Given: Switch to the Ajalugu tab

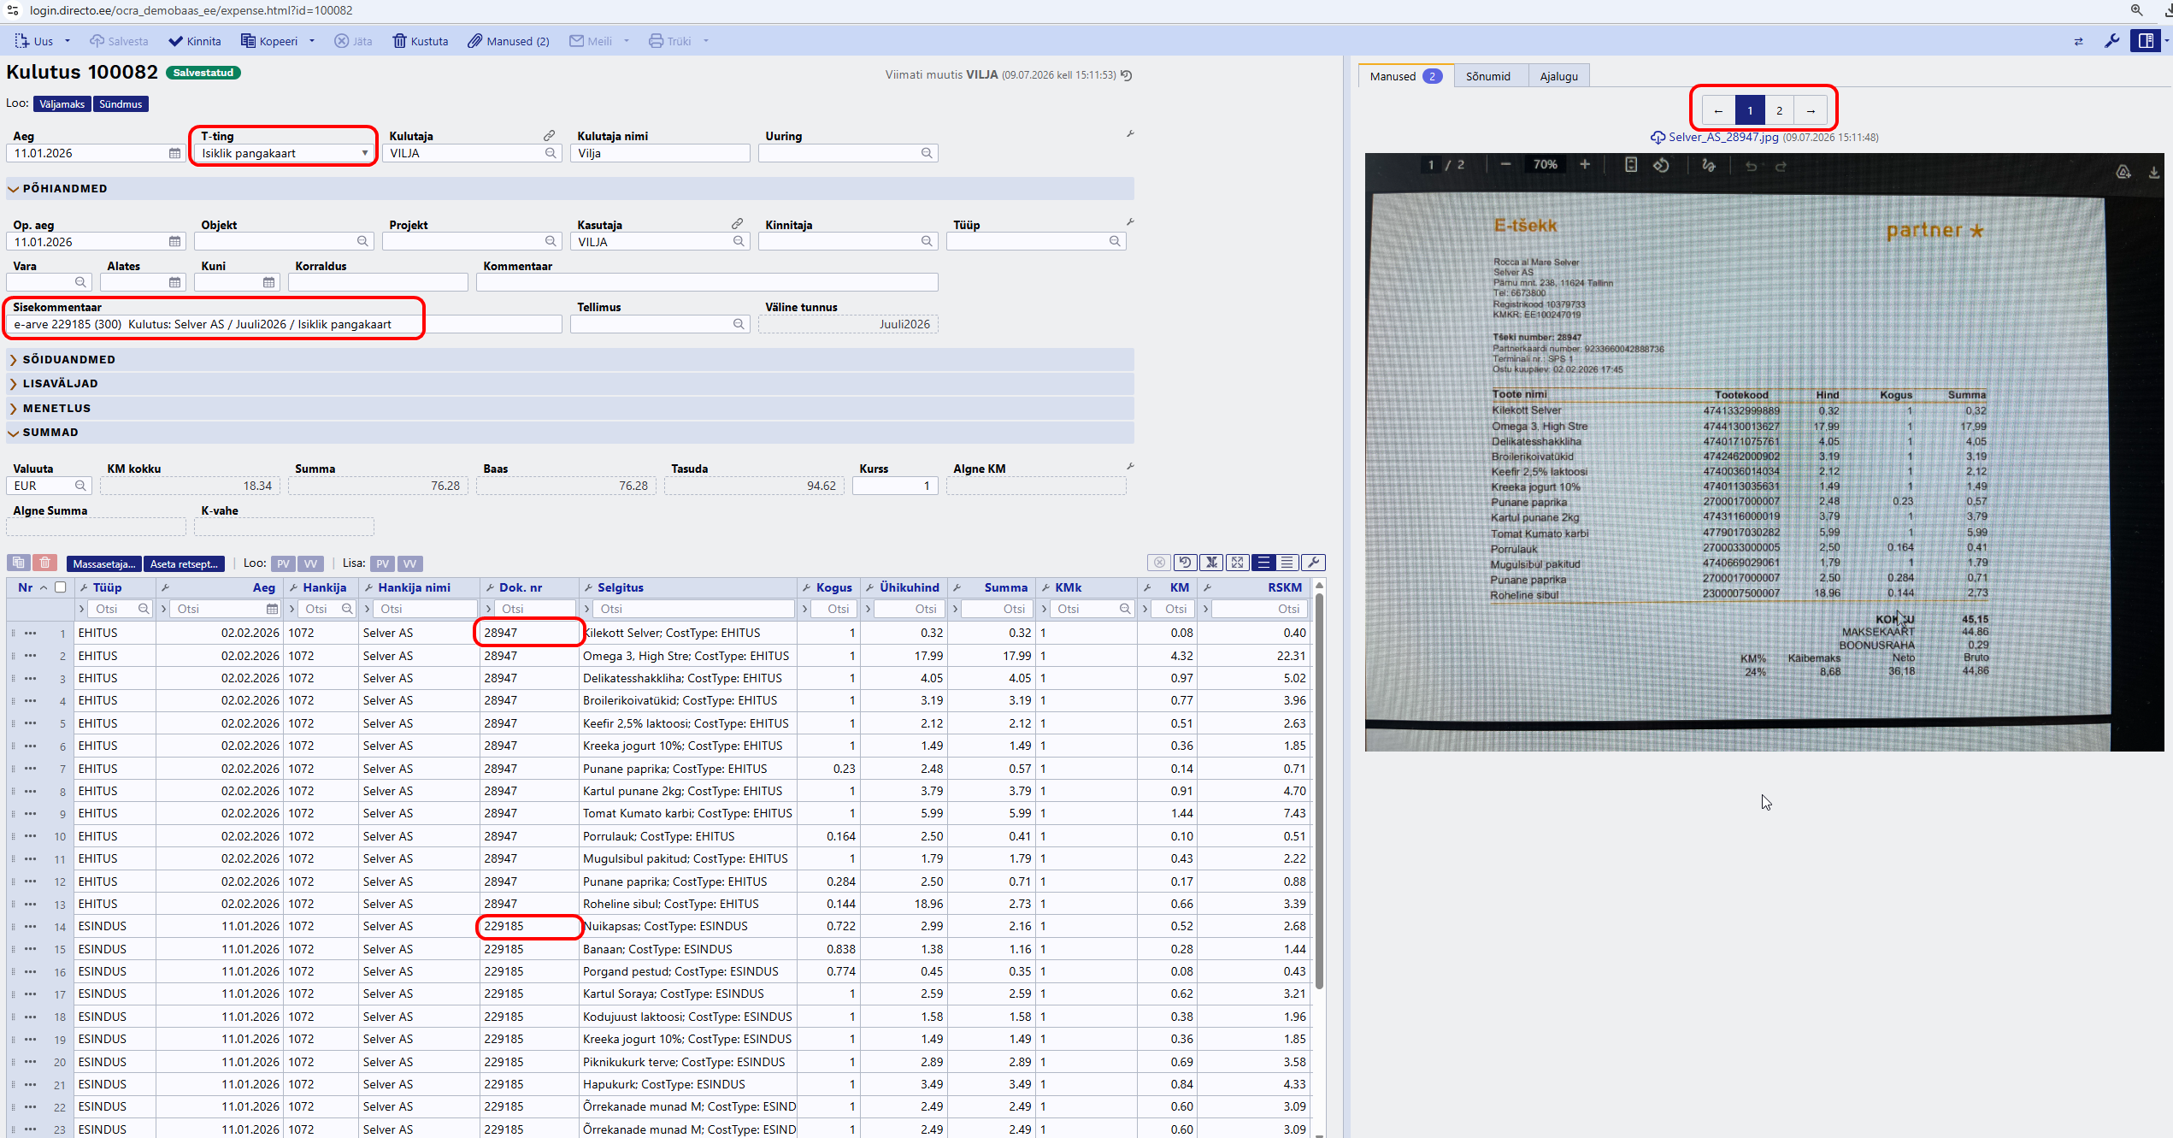Looking at the screenshot, I should [1558, 76].
